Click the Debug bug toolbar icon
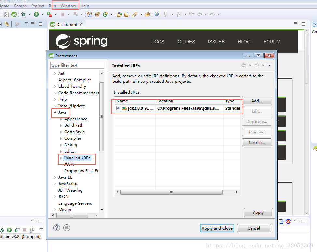Screen dimensions: 317x252 [x=24, y=14]
